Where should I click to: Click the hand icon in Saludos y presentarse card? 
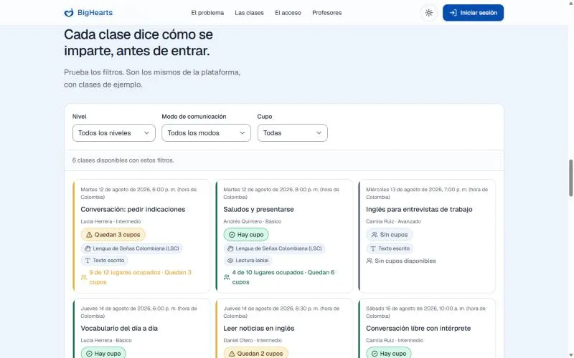coord(230,248)
